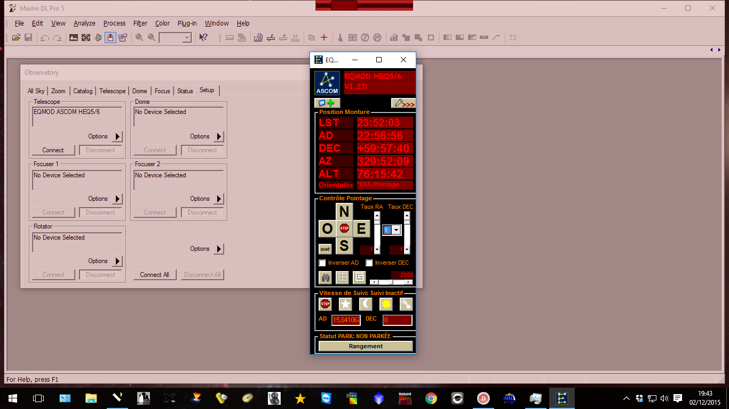Open the Analyze menu
Viewport: 729px width, 409px height.
point(84,23)
